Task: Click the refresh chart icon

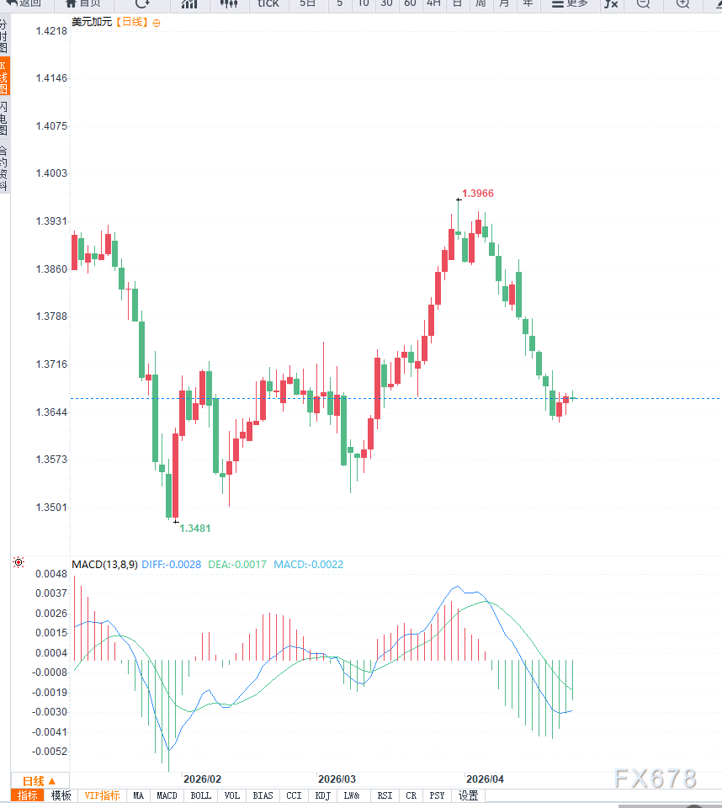Action: click(141, 5)
